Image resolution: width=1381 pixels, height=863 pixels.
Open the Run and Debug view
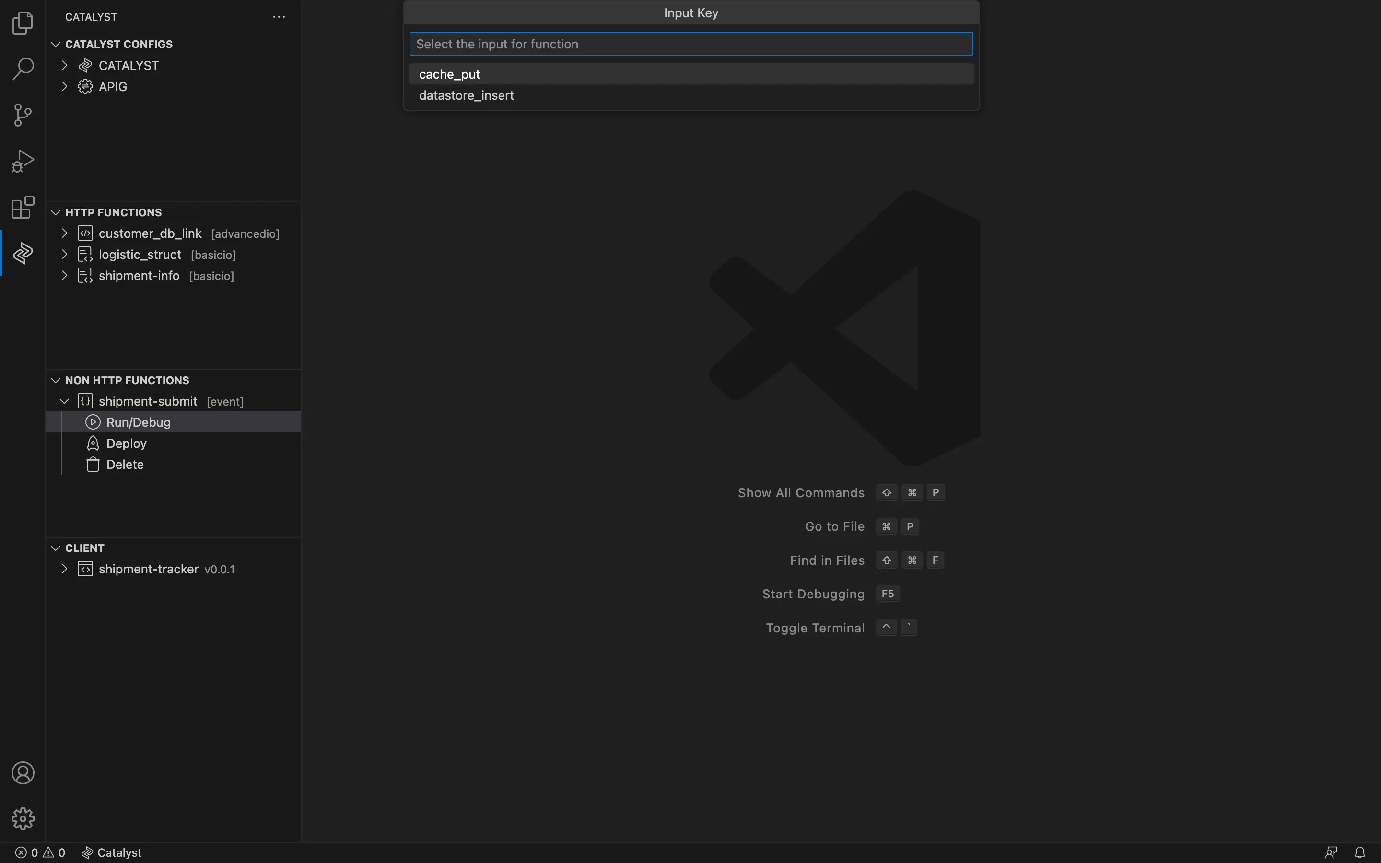[x=23, y=161]
